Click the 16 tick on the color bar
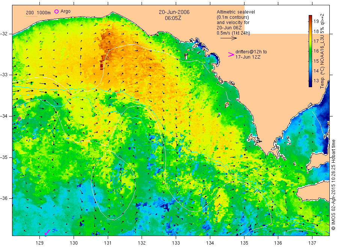Viewport: 338px width, 248px height. tap(316, 51)
